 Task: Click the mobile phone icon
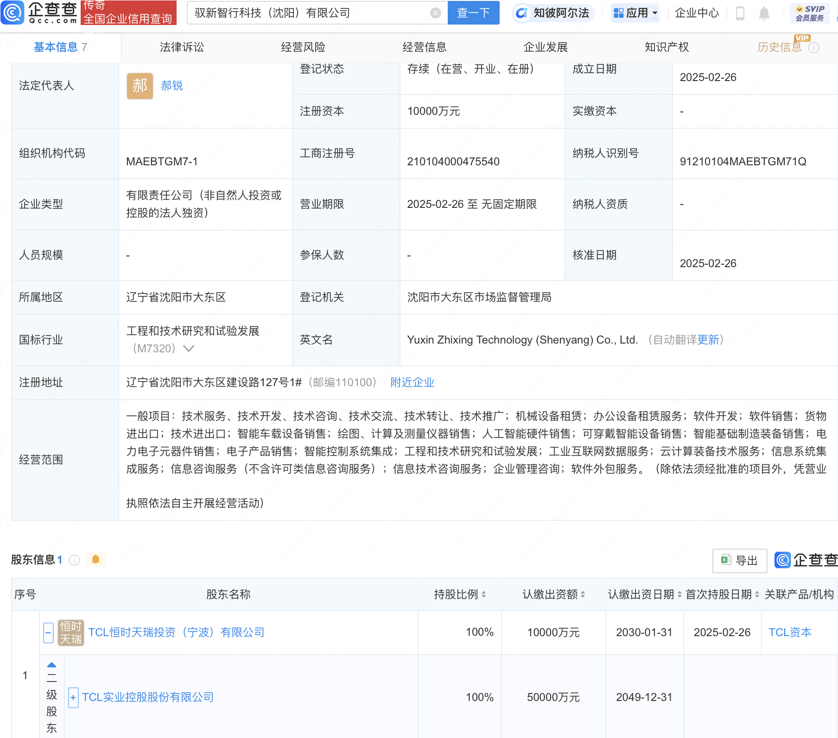[740, 13]
